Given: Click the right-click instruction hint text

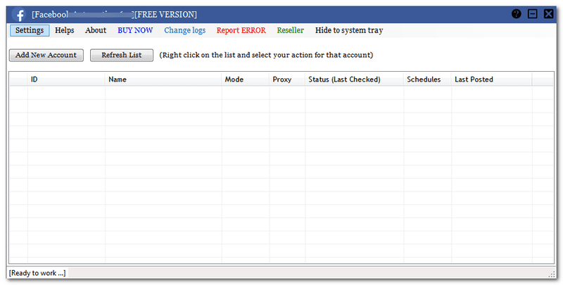Looking at the screenshot, I should (266, 56).
